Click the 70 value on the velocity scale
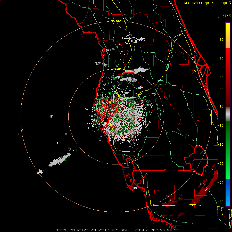 click(221, 49)
